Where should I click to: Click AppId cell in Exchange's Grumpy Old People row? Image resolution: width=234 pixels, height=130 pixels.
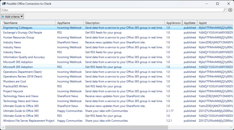pyautogui.click(x=216, y=32)
